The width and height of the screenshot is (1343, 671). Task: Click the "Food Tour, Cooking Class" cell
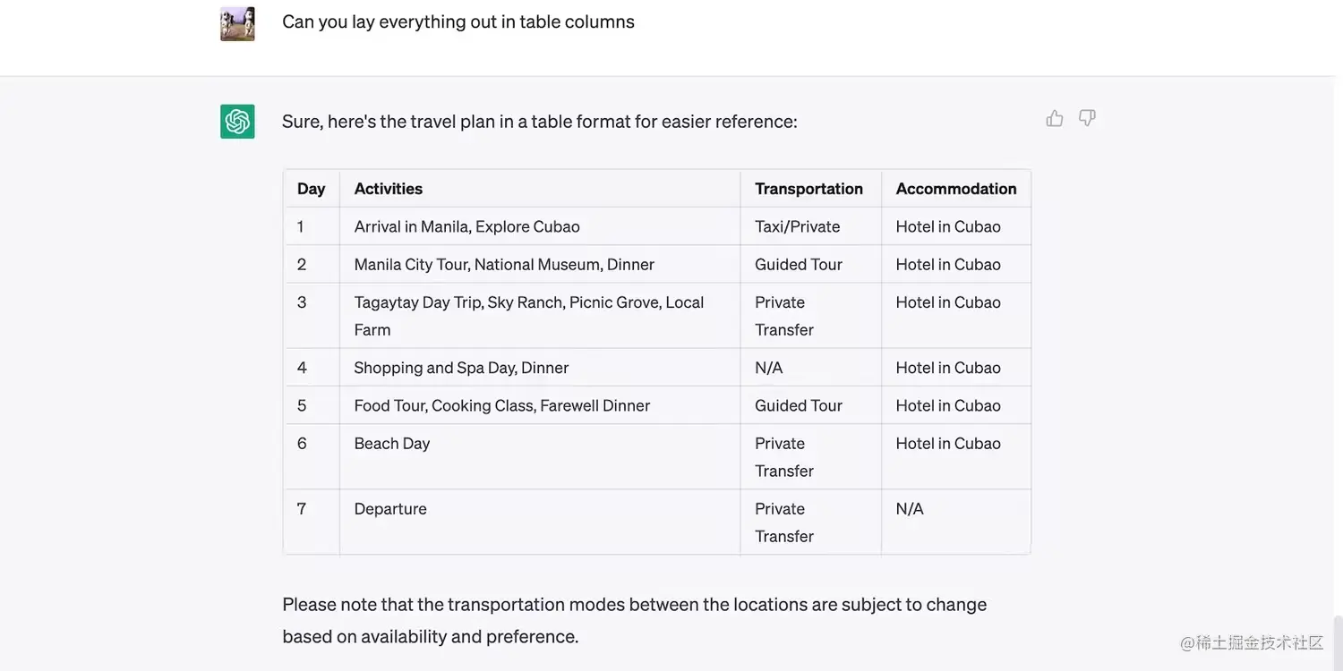pyautogui.click(x=501, y=406)
